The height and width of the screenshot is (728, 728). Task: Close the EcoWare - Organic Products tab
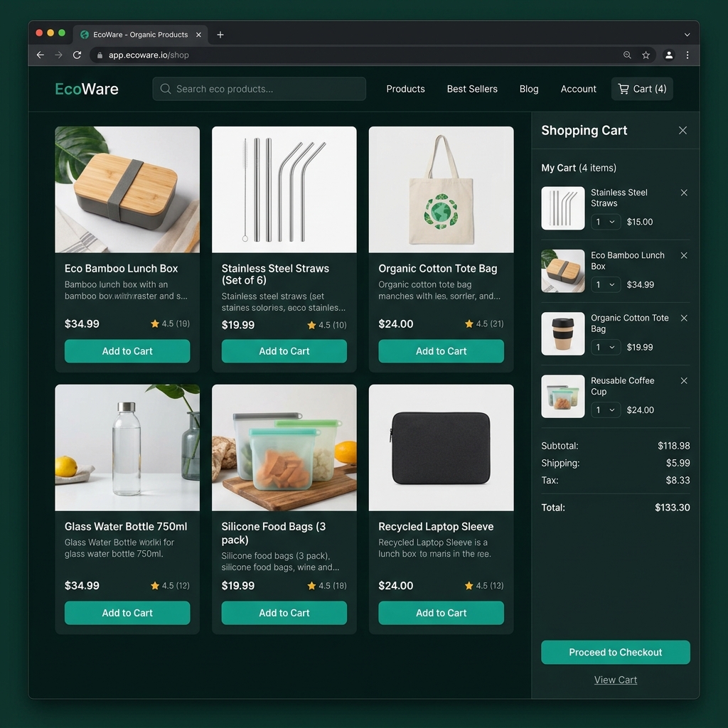coord(198,34)
